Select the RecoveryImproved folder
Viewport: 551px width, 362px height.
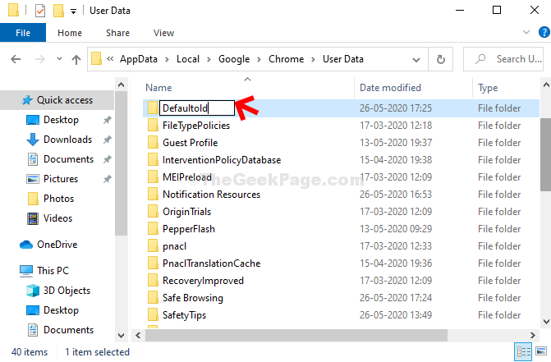[x=203, y=281]
